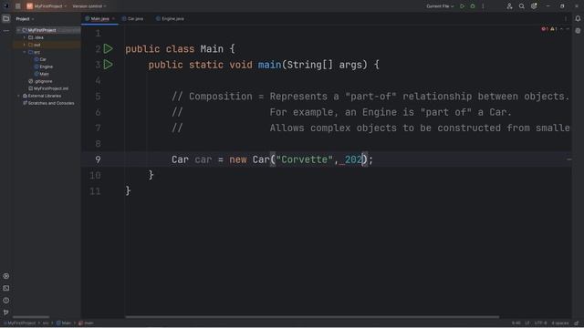Open Current File run configuration dropdown
Screen dimensions: 584x328
(x=440, y=6)
